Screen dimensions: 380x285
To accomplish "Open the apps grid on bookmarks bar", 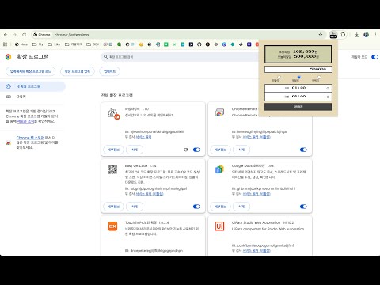I will click(x=5, y=44).
